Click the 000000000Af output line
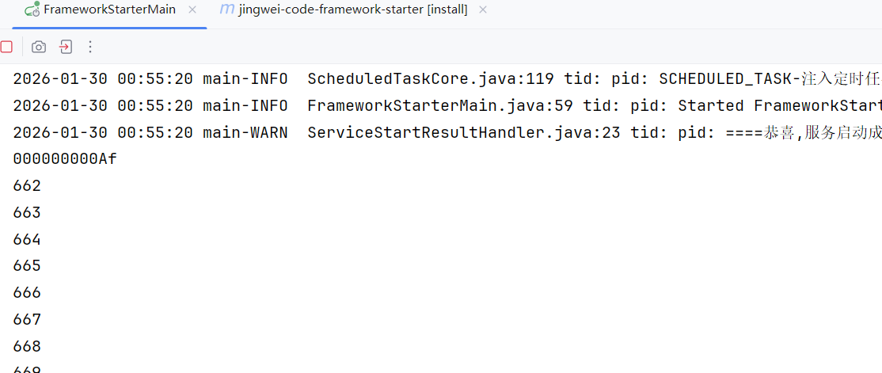This screenshot has height=373, width=882. point(65,159)
